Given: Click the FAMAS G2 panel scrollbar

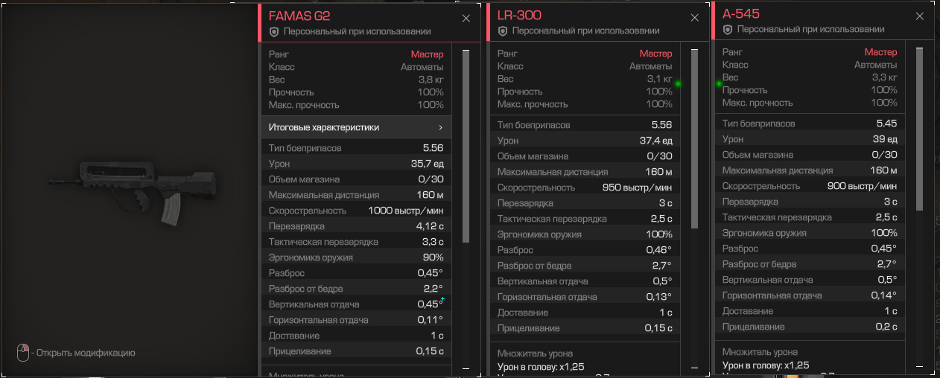Looking at the screenshot, I should [466, 146].
